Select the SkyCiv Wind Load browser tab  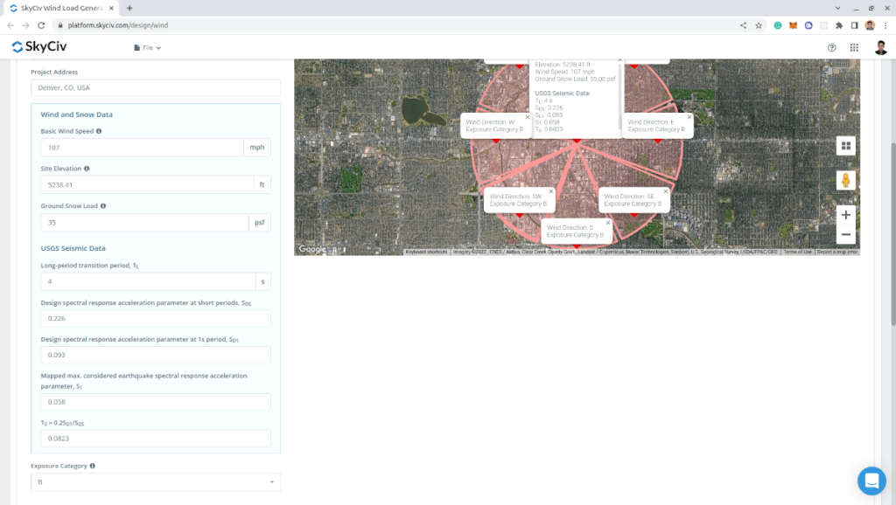coord(61,8)
